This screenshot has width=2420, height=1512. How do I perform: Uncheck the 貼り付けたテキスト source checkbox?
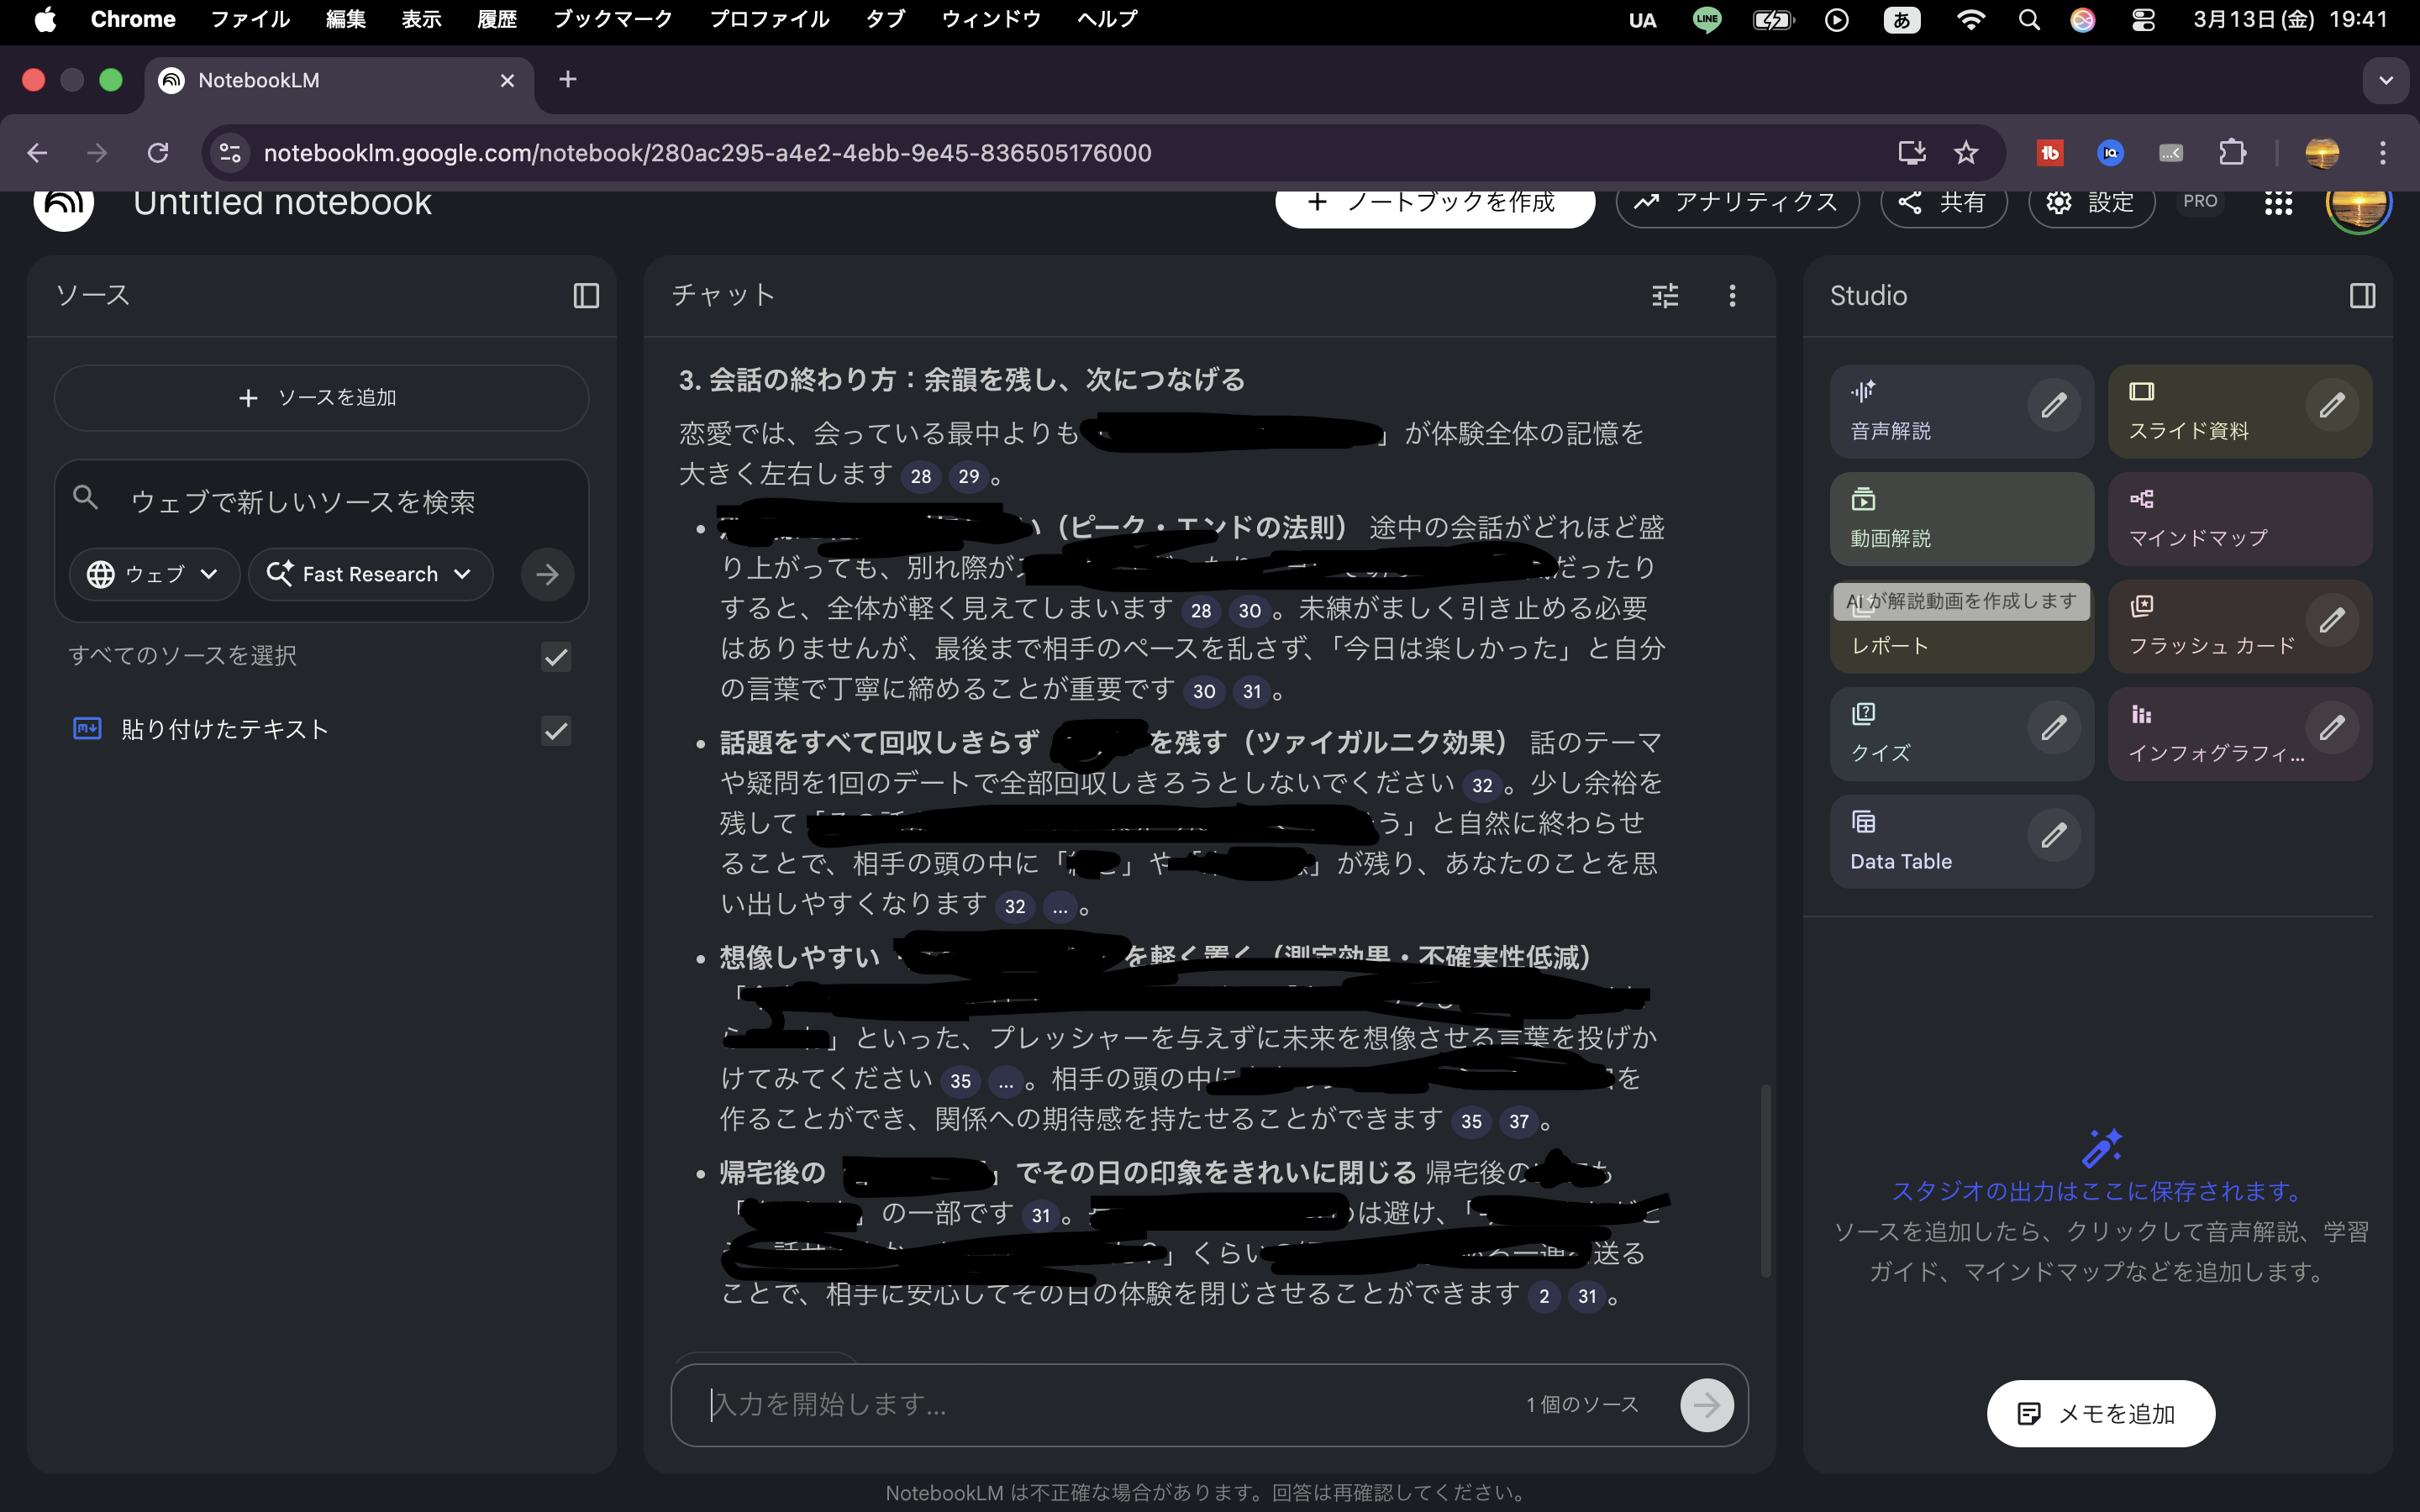tap(556, 731)
